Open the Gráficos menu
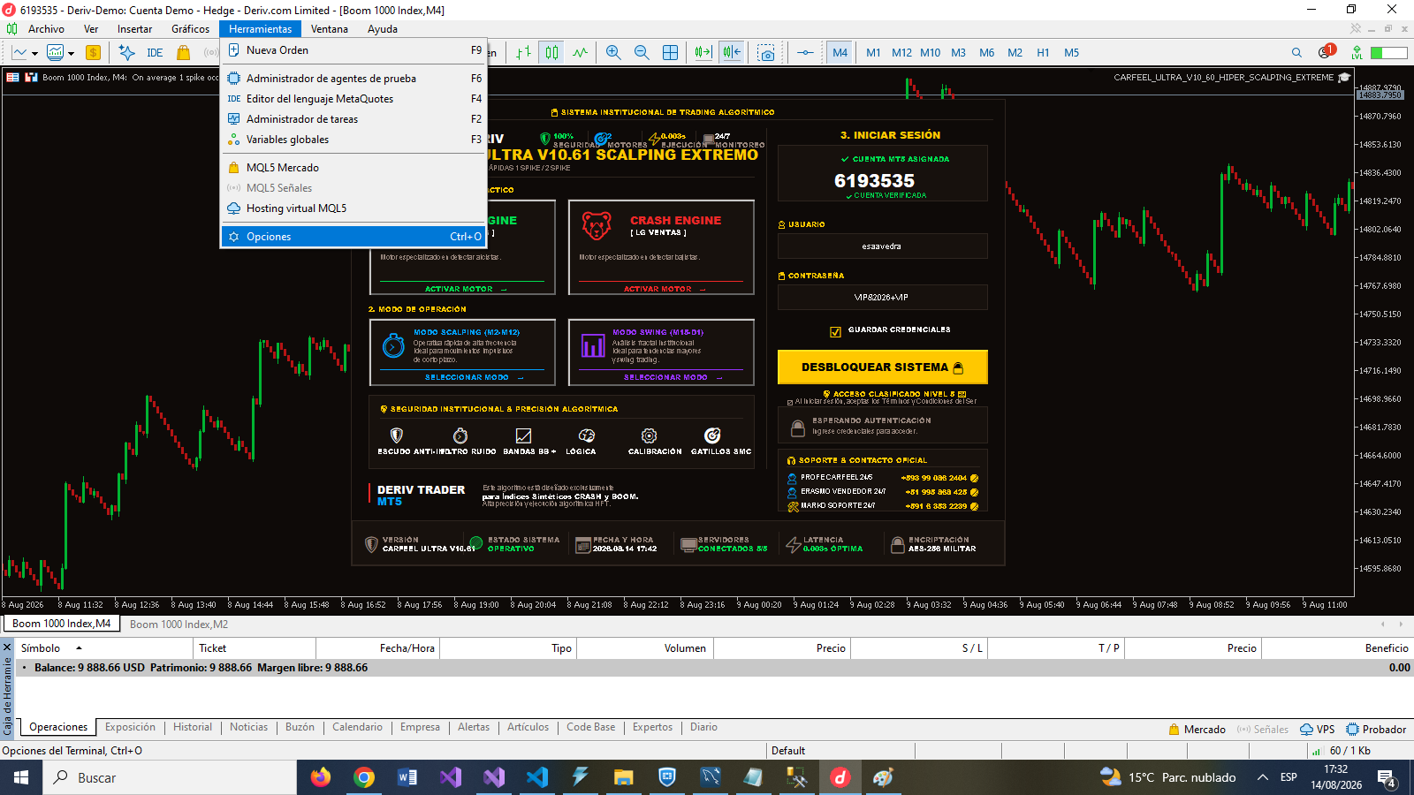The image size is (1414, 795). point(191,29)
